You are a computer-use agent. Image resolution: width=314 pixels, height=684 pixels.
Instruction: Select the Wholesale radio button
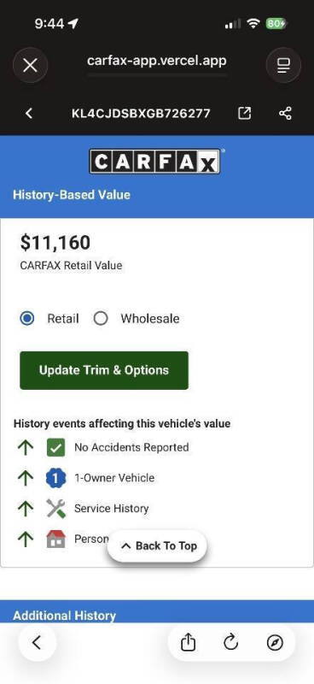point(101,318)
